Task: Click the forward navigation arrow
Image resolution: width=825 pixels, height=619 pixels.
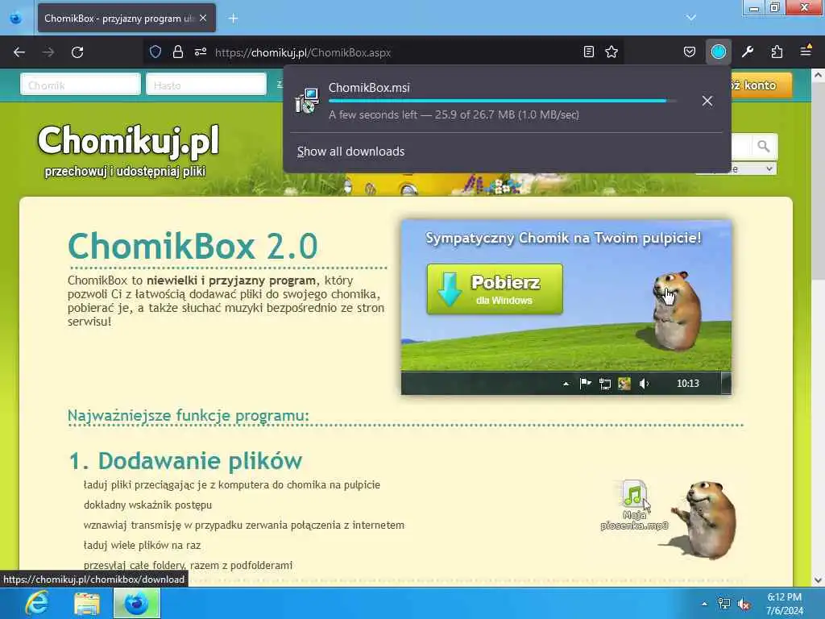Action: pyautogui.click(x=48, y=52)
